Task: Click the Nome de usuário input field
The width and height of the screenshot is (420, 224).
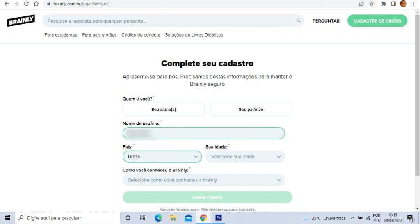Action: tap(203, 133)
